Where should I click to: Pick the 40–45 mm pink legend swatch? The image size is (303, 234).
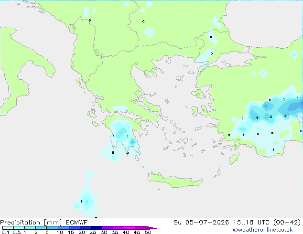130,228
